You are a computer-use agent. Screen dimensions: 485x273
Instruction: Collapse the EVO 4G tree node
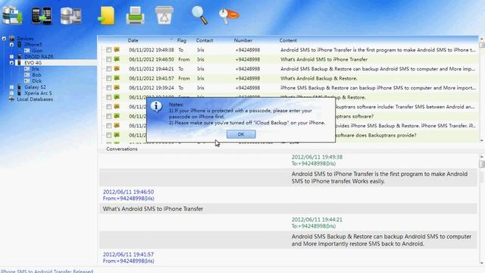click(11, 63)
